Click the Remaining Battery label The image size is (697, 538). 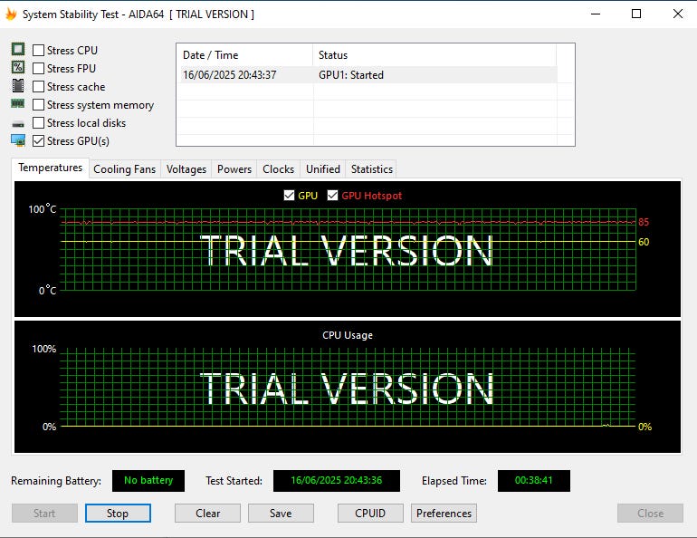coord(56,481)
